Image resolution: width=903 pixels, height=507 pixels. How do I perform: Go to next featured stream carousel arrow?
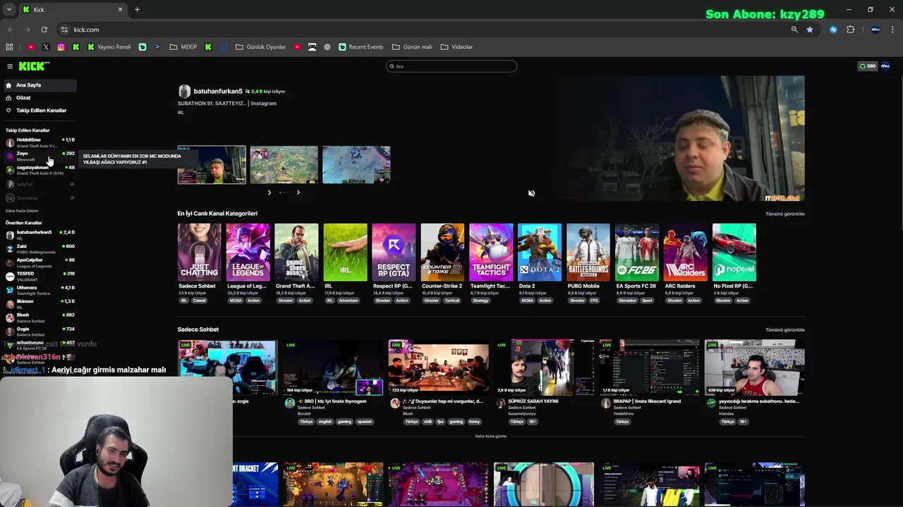point(298,192)
